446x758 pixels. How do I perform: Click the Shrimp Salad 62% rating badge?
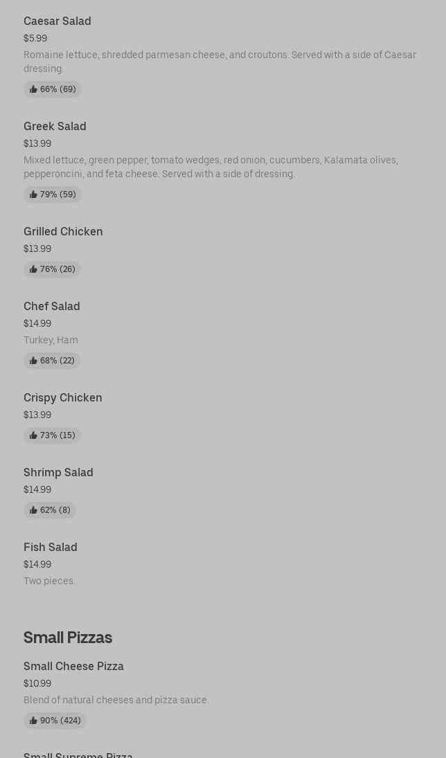click(x=50, y=510)
